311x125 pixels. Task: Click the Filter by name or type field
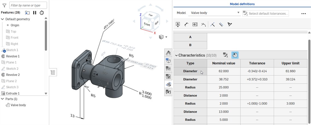[28, 5]
